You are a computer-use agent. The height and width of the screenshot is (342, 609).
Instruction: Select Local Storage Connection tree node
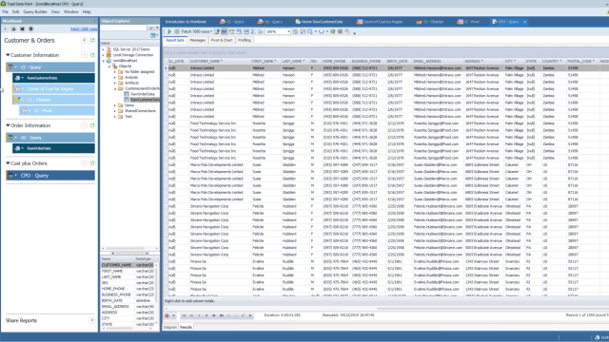coord(133,55)
